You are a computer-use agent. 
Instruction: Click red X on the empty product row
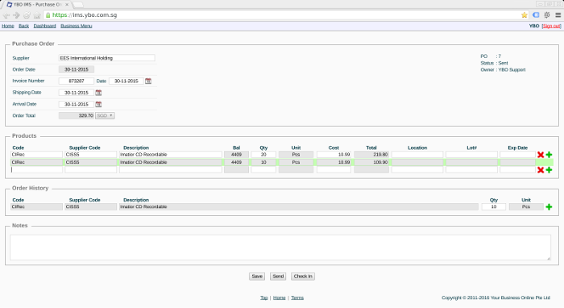[x=541, y=170]
